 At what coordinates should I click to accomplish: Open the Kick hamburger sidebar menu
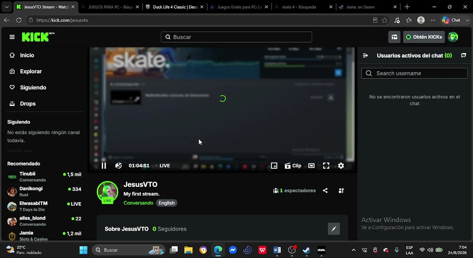click(12, 37)
